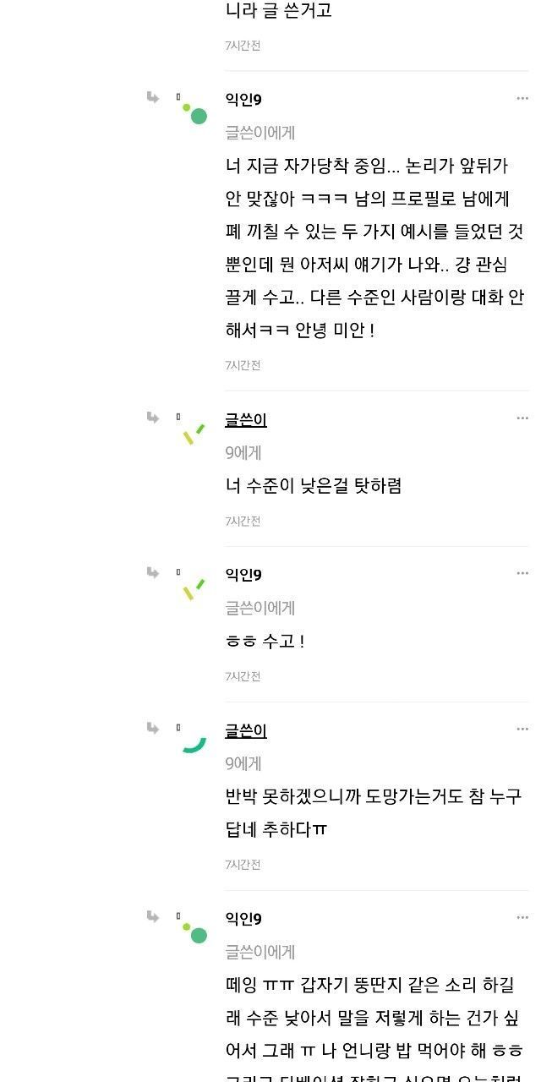Viewport: 541px width, 1082px height.
Task: Click 익인9 username above 'ㅎㅎ 수고 !'
Action: [x=243, y=575]
